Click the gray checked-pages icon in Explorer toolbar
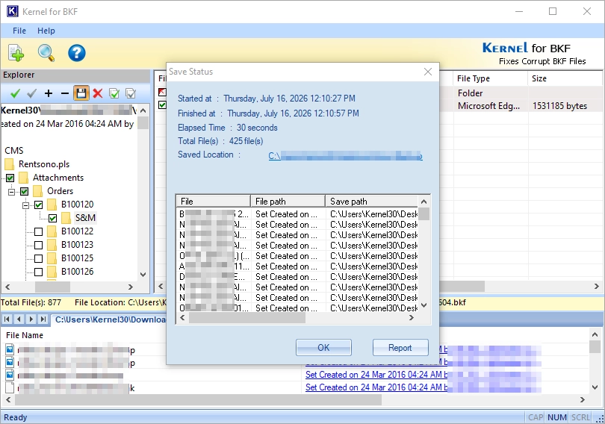 (x=131, y=93)
